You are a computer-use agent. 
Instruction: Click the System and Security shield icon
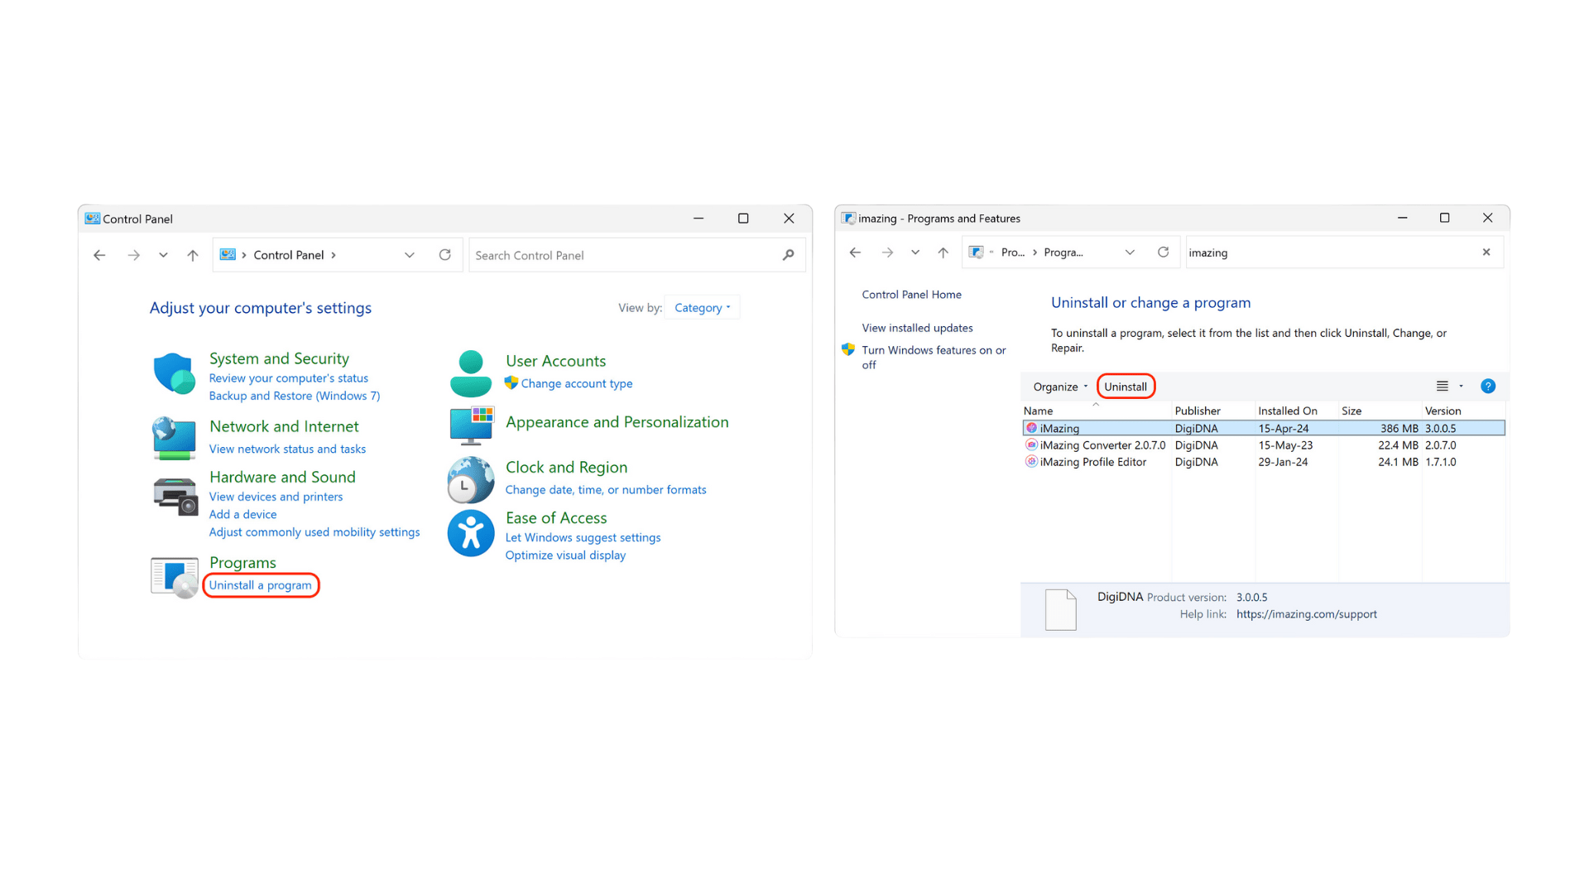174,373
